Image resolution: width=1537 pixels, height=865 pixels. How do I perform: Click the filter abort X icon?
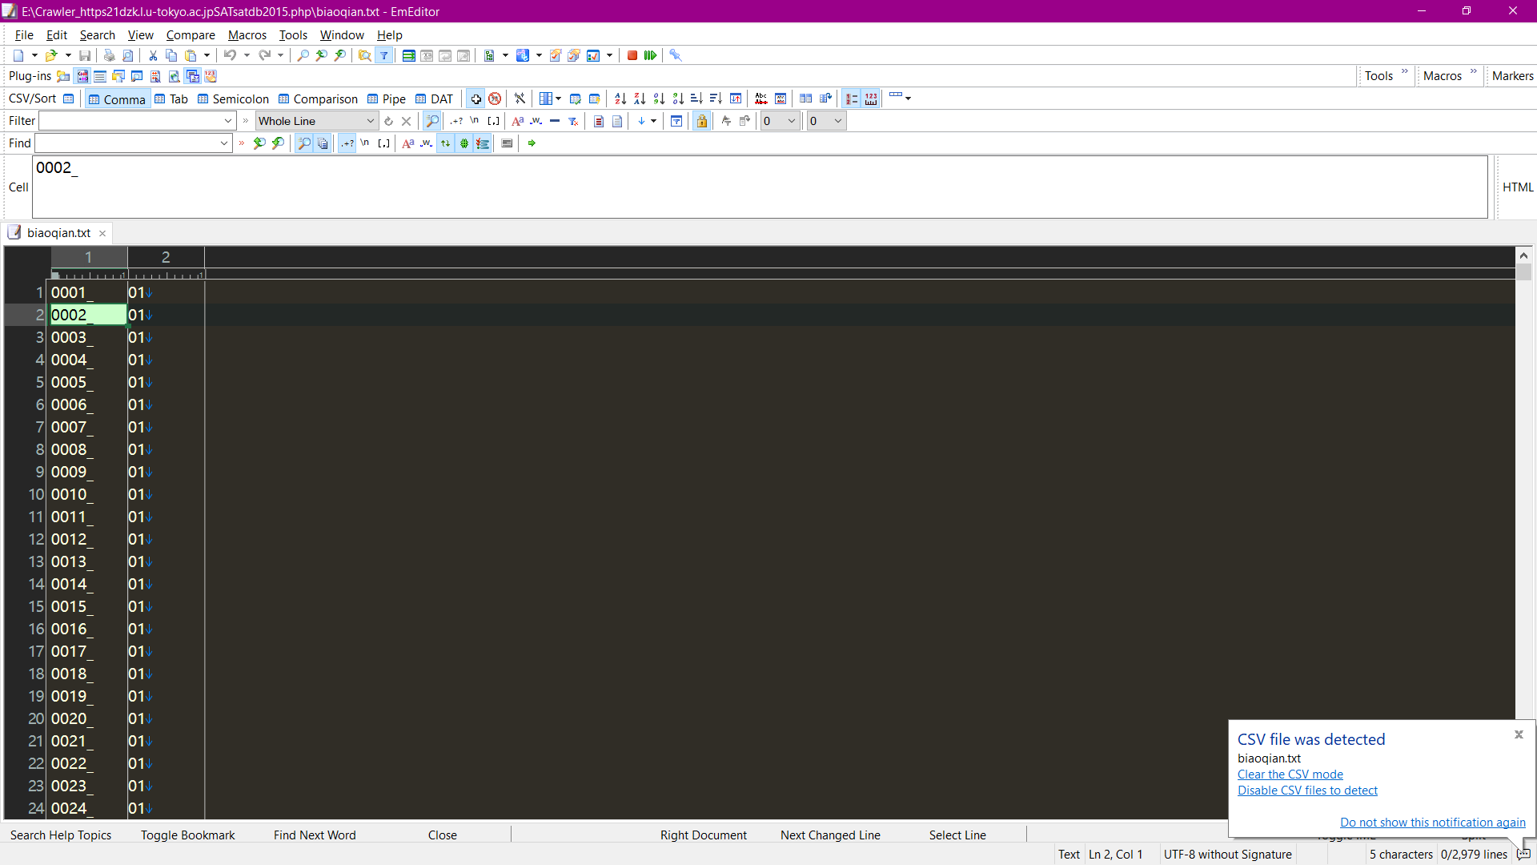click(407, 121)
